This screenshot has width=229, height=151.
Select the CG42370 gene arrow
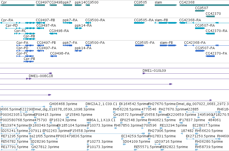[210, 16]
